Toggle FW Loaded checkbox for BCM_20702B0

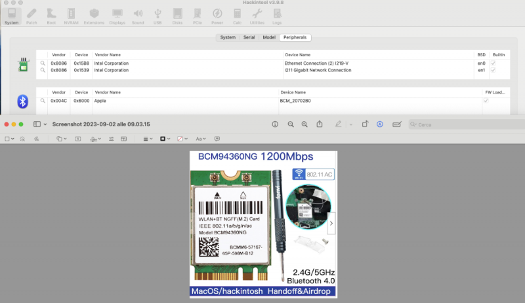(x=486, y=101)
